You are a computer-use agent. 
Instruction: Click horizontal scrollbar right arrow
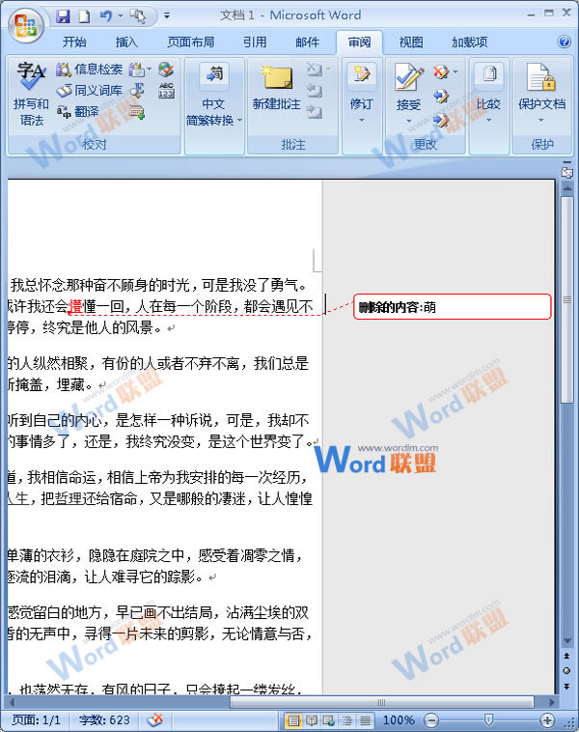(x=551, y=702)
